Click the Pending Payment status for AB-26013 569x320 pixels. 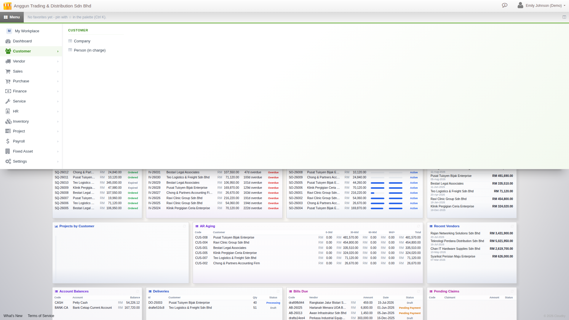pyautogui.click(x=410, y=313)
